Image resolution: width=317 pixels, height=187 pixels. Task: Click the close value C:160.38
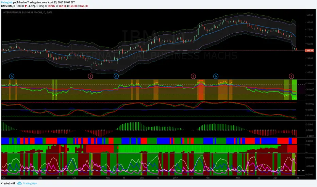(83, 6)
